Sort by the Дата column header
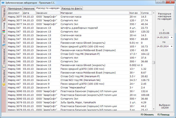Image resolution: width=176 pixels, height=118 pixels. (x=29, y=13)
